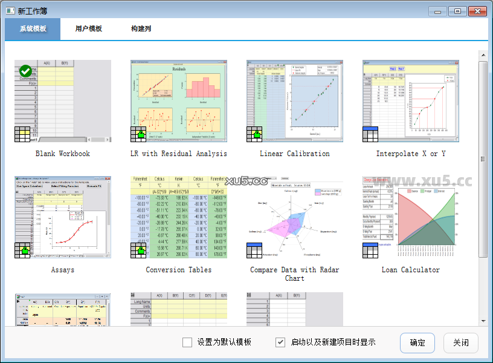This screenshot has width=493, height=363.
Task: Click the 关闭 button
Action: [461, 342]
